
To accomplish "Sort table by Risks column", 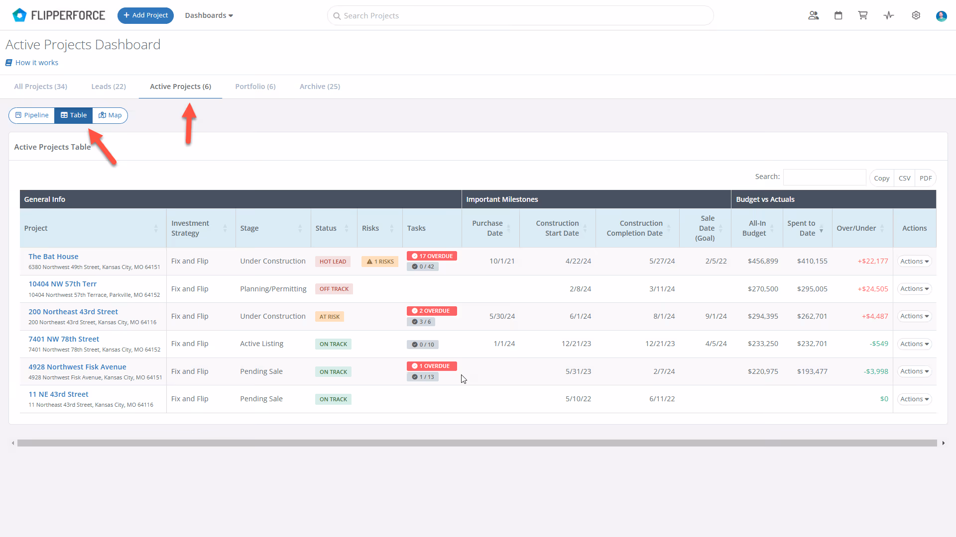I will tap(380, 228).
